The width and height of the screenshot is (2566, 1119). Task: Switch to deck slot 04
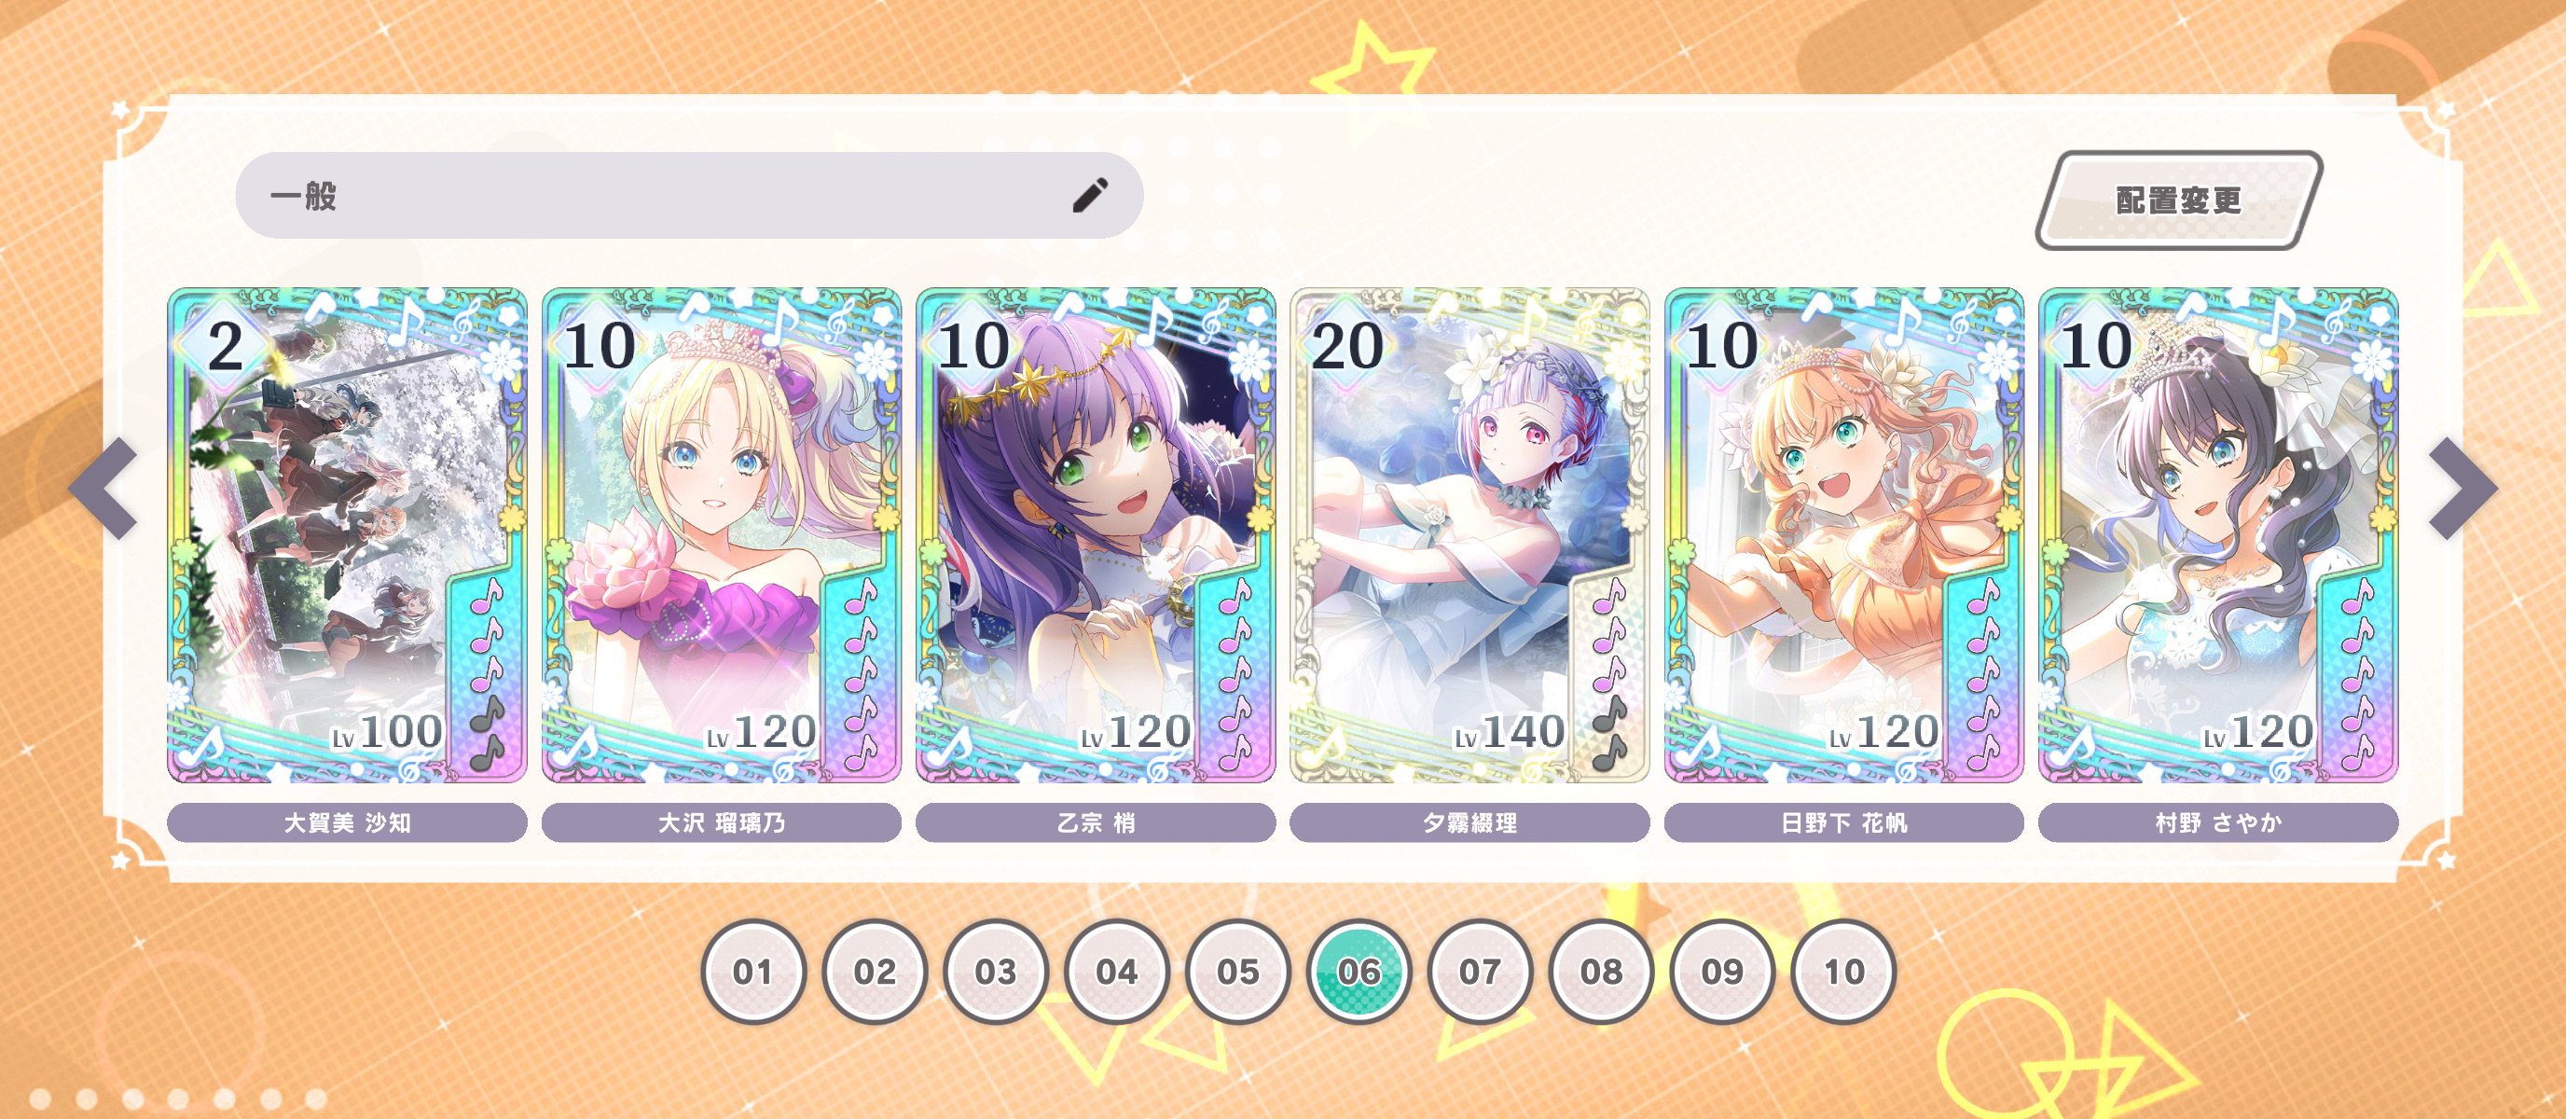pyautogui.click(x=1117, y=972)
